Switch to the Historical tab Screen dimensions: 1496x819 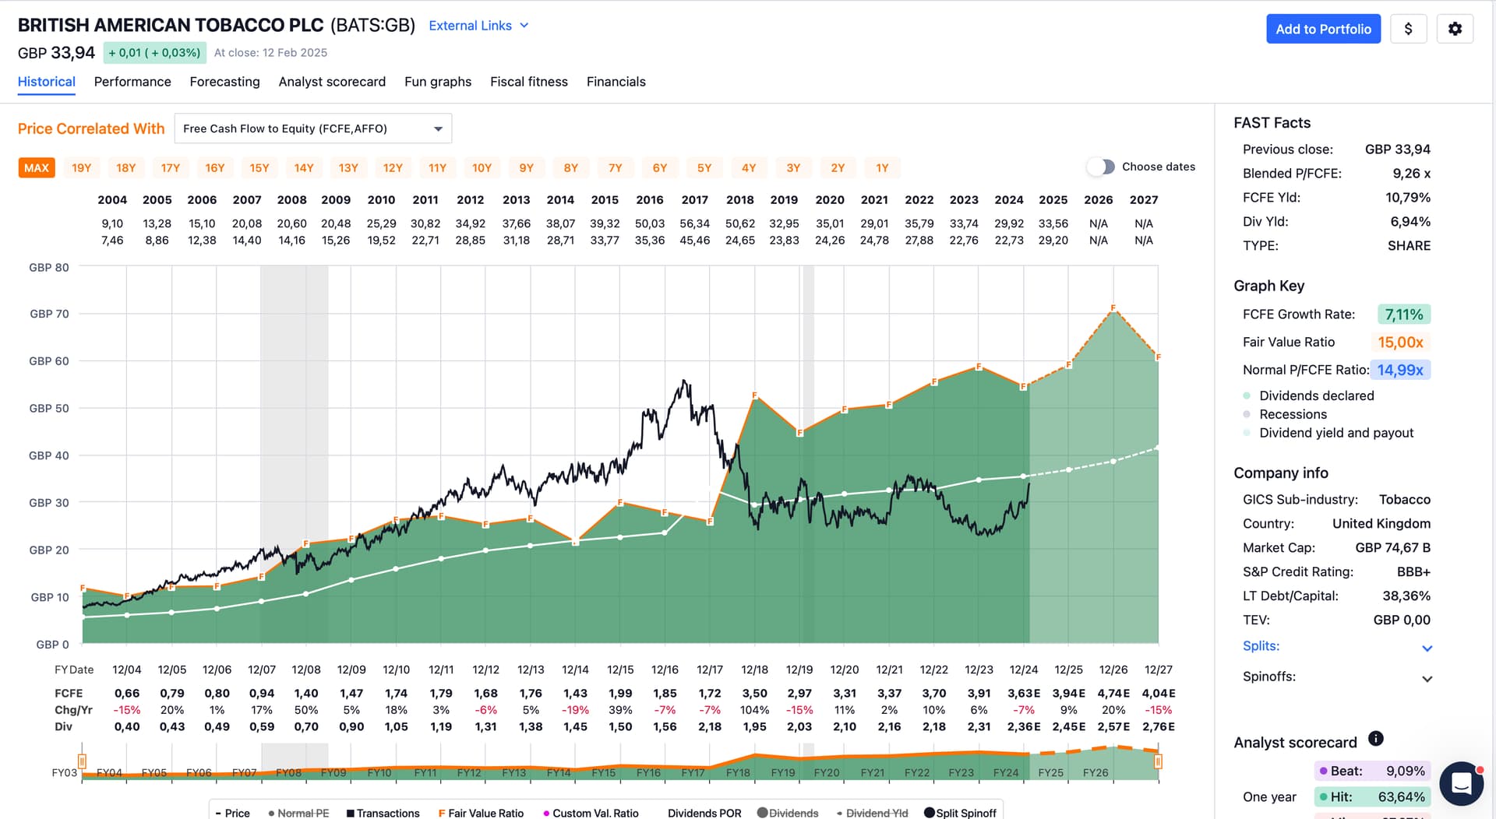point(47,82)
